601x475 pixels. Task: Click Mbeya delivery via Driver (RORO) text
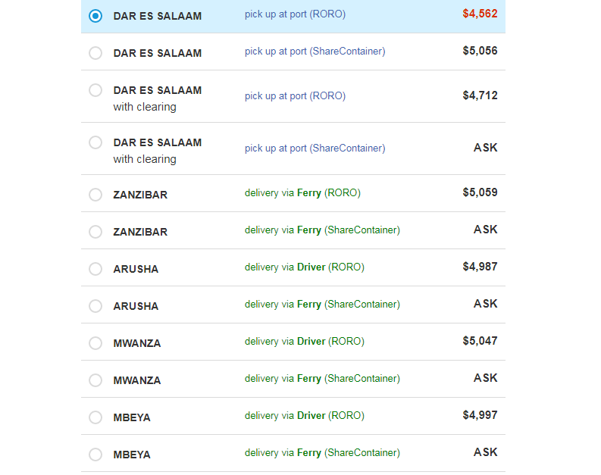click(x=304, y=416)
